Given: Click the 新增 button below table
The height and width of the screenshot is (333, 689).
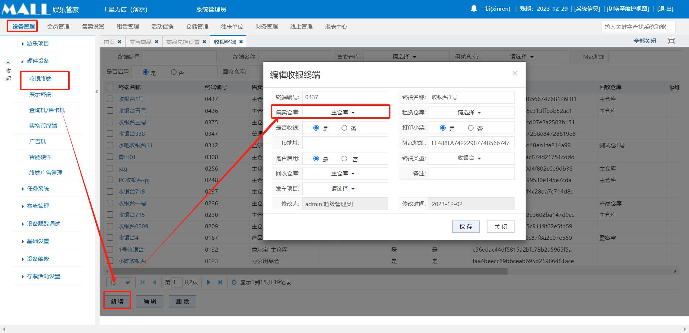Looking at the screenshot, I should tap(117, 301).
